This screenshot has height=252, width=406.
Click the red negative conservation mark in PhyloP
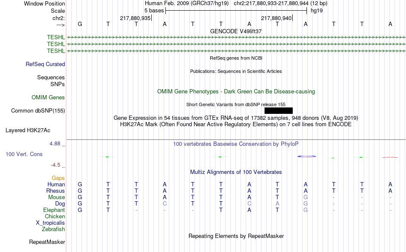pos(390,157)
